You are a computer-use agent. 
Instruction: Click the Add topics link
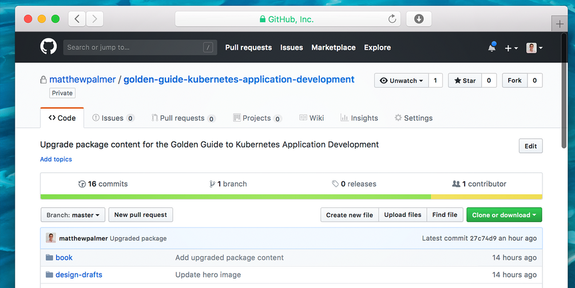tap(56, 159)
